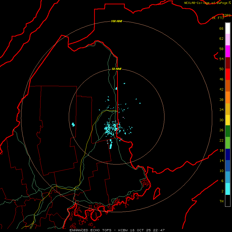Screen dimensions: 232x232
Task: Click legend value 34
Action: point(221,110)
